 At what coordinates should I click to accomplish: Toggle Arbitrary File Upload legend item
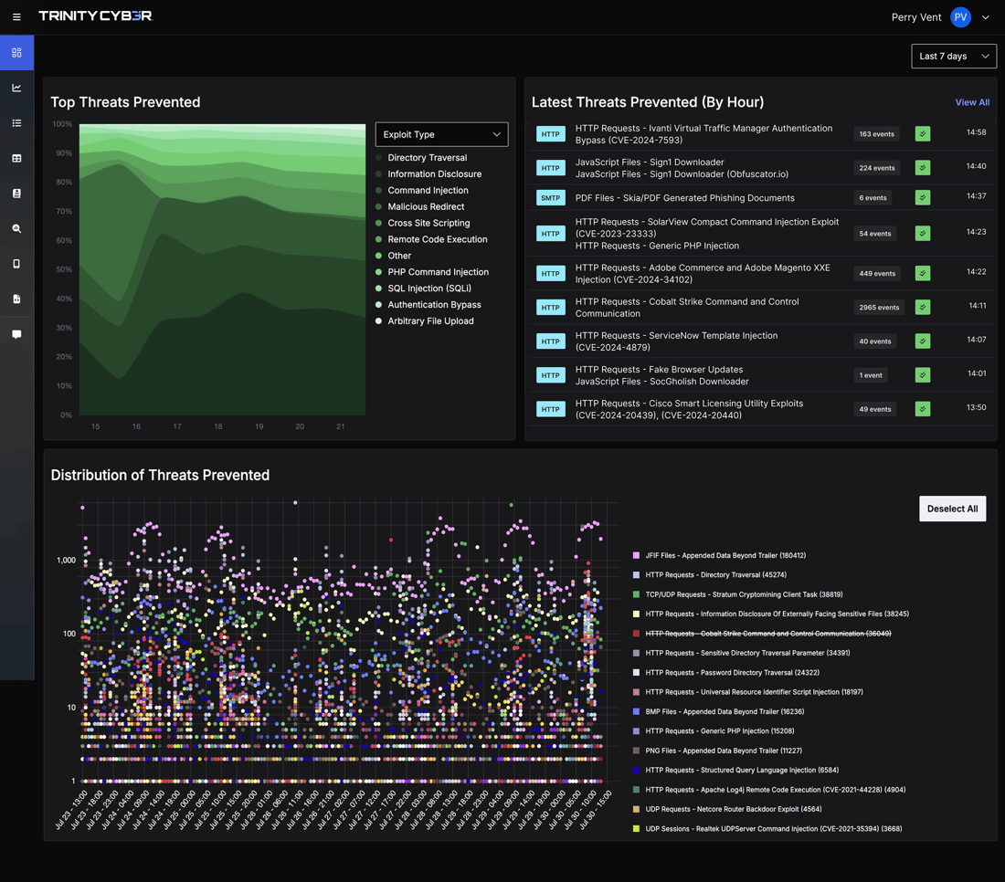(x=424, y=320)
